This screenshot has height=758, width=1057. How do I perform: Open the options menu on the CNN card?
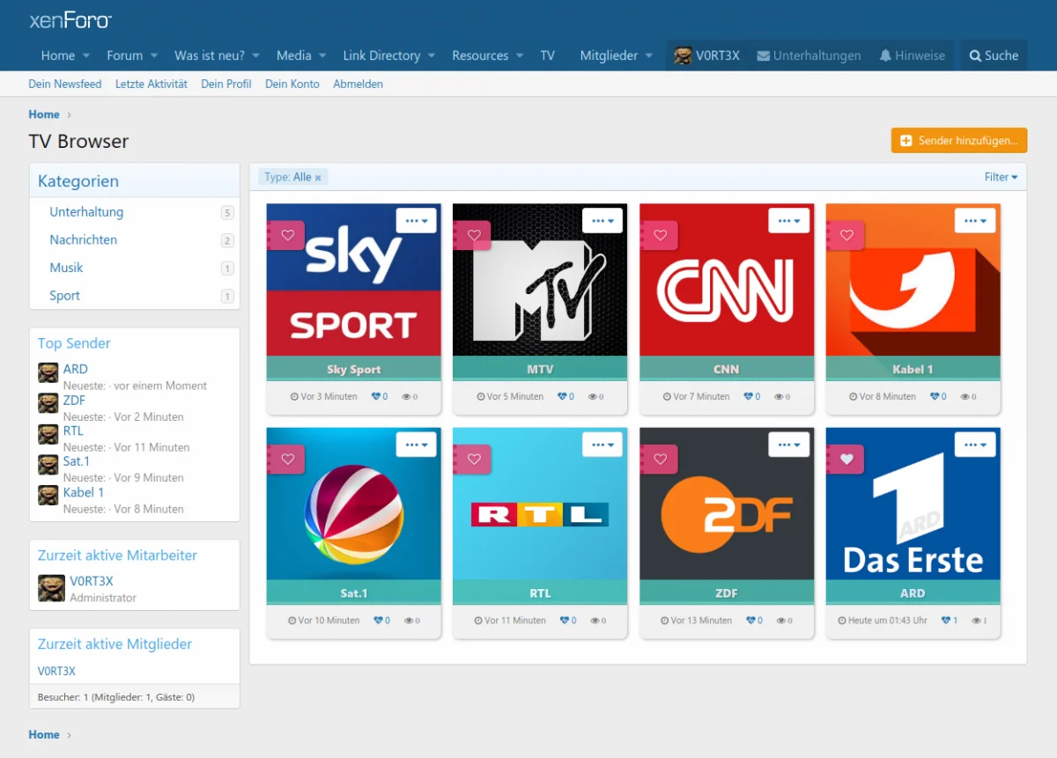(788, 221)
